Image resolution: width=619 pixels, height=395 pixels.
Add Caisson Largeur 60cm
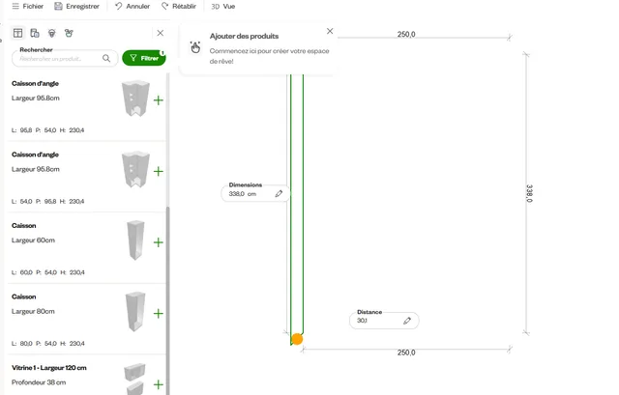(159, 242)
